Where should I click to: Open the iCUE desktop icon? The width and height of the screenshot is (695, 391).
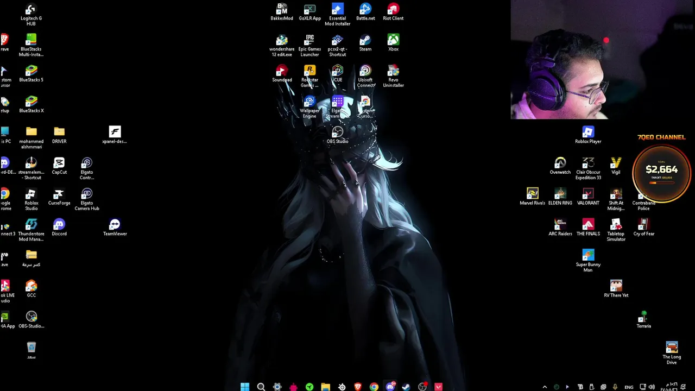click(x=337, y=74)
